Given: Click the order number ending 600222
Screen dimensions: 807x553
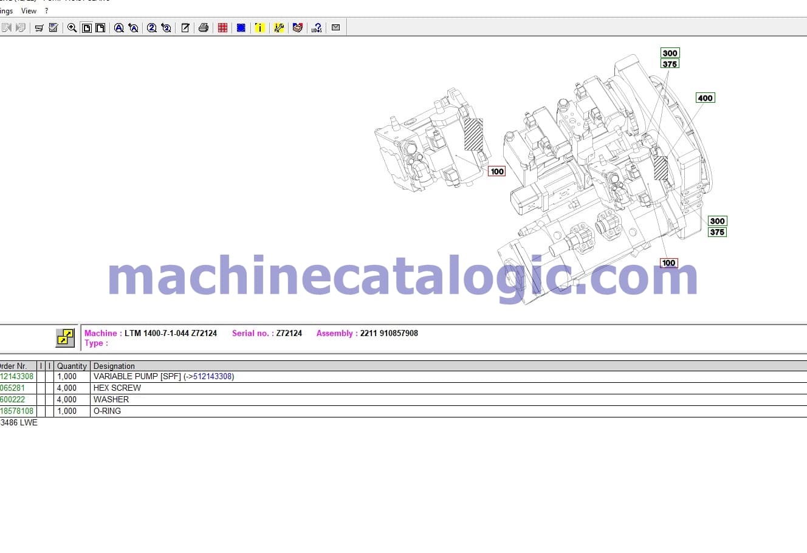Looking at the screenshot, I should pos(13,400).
